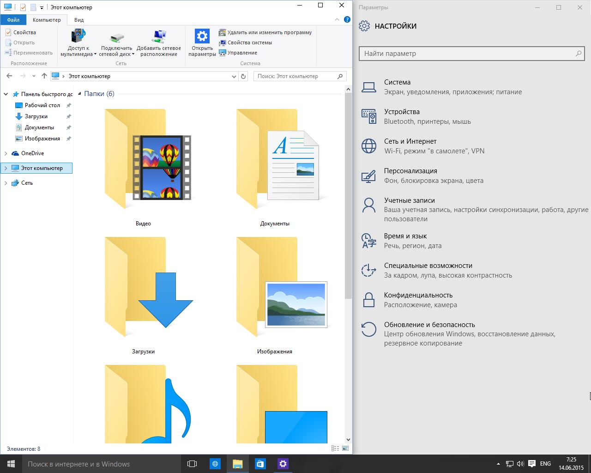The width and height of the screenshot is (591, 473).
Task: Open Учетные записи settings
Action: coord(475,210)
